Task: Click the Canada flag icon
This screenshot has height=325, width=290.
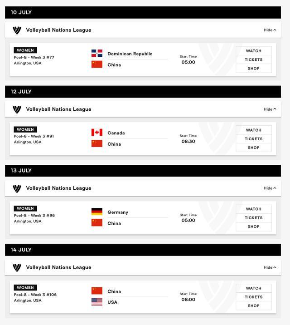Action: 97,133
